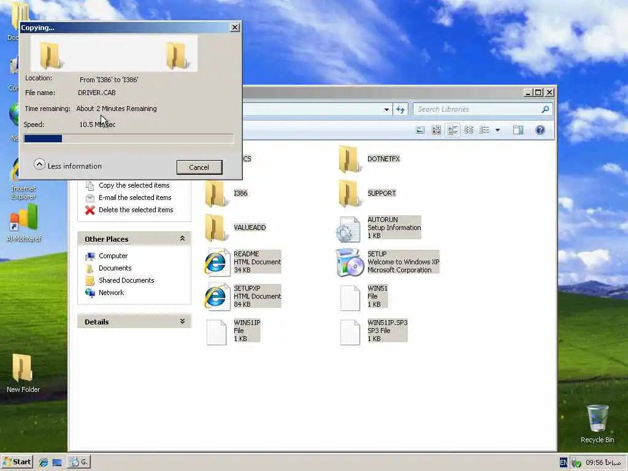Cancel the file copying operation
This screenshot has height=471, width=628.
[x=199, y=167]
